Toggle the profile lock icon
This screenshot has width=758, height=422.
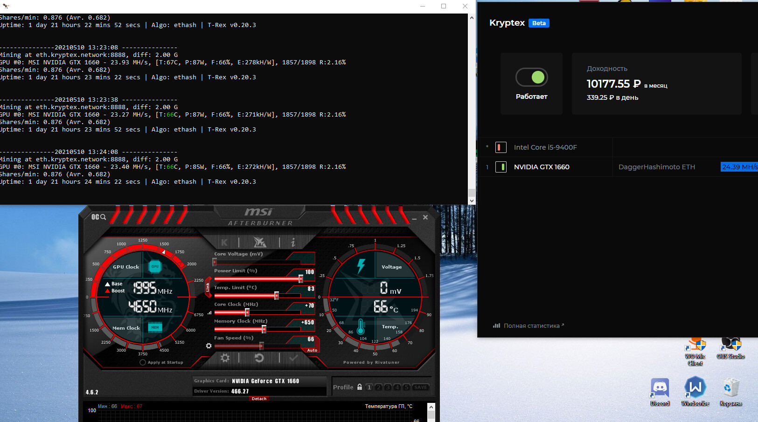coord(360,387)
